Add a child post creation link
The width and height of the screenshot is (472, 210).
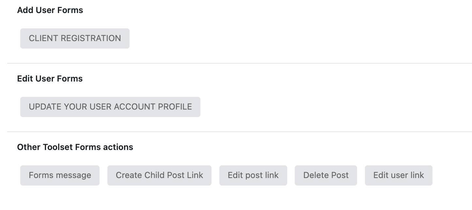(x=159, y=175)
